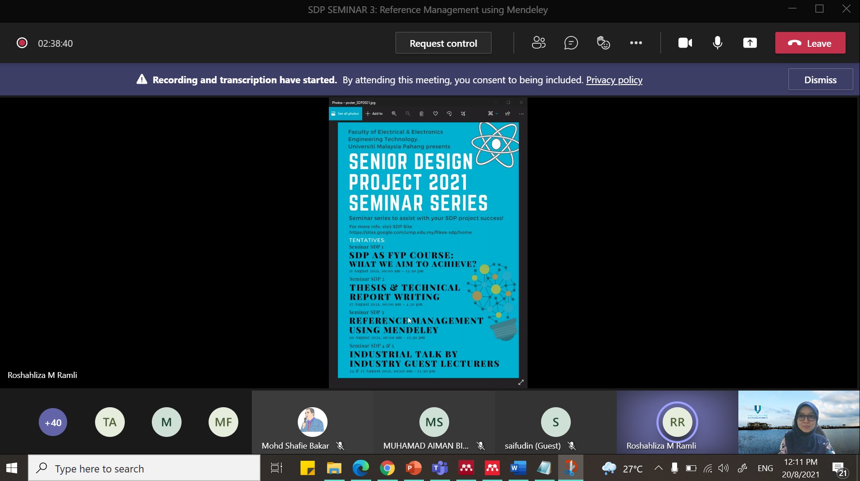Viewport: 860px width, 481px height.
Task: Open PowerPoint from the taskbar
Action: point(414,468)
